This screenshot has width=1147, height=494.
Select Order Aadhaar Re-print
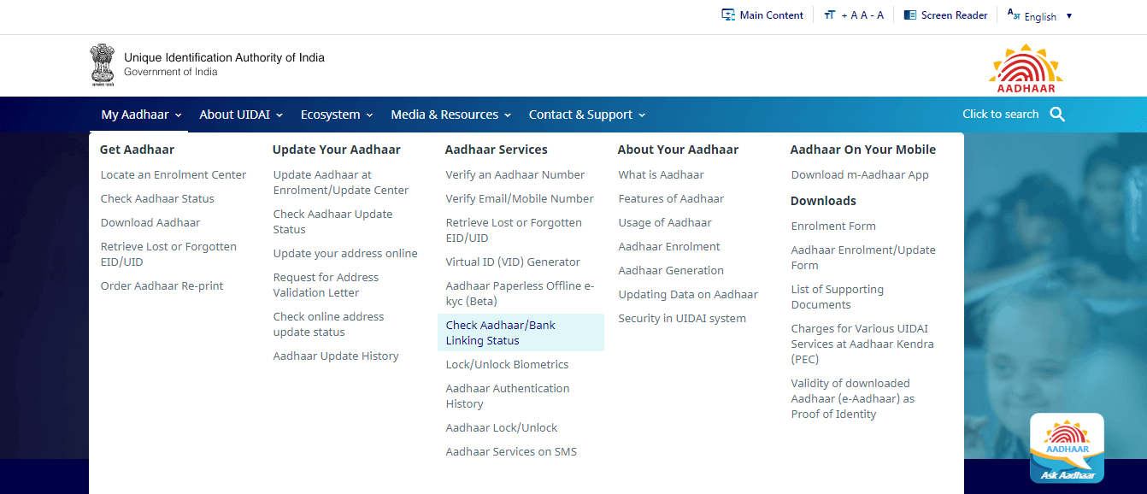click(162, 285)
